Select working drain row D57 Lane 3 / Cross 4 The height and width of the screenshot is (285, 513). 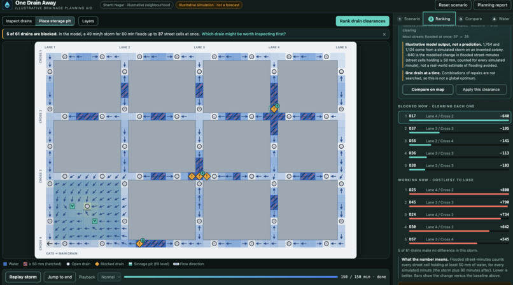[454, 240]
